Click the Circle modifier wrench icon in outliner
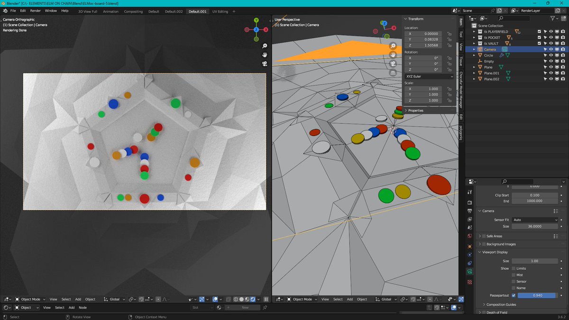Image resolution: width=569 pixels, height=320 pixels. (x=502, y=55)
